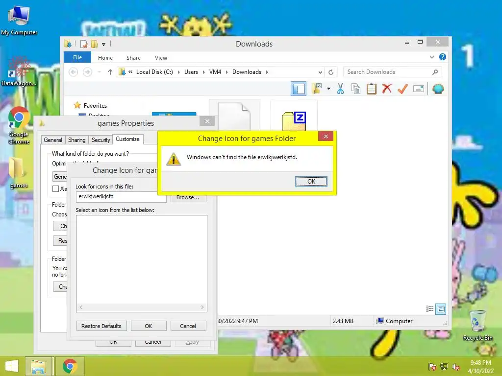Refresh the Downloads folder view
The height and width of the screenshot is (376, 502).
pos(331,72)
